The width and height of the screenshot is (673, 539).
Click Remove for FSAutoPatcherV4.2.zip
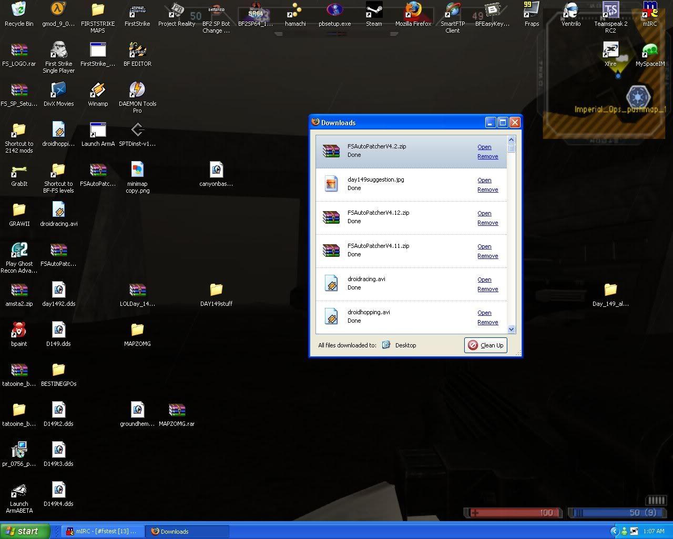(487, 157)
